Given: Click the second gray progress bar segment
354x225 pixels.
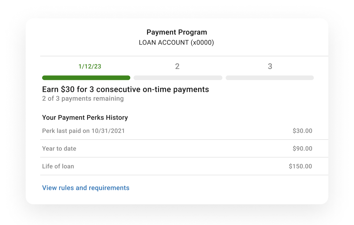Looking at the screenshot, I should click(178, 78).
